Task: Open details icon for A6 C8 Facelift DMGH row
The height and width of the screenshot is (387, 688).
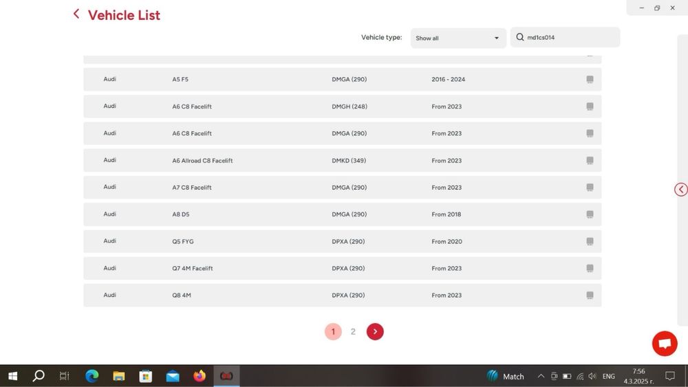Action: 590,107
